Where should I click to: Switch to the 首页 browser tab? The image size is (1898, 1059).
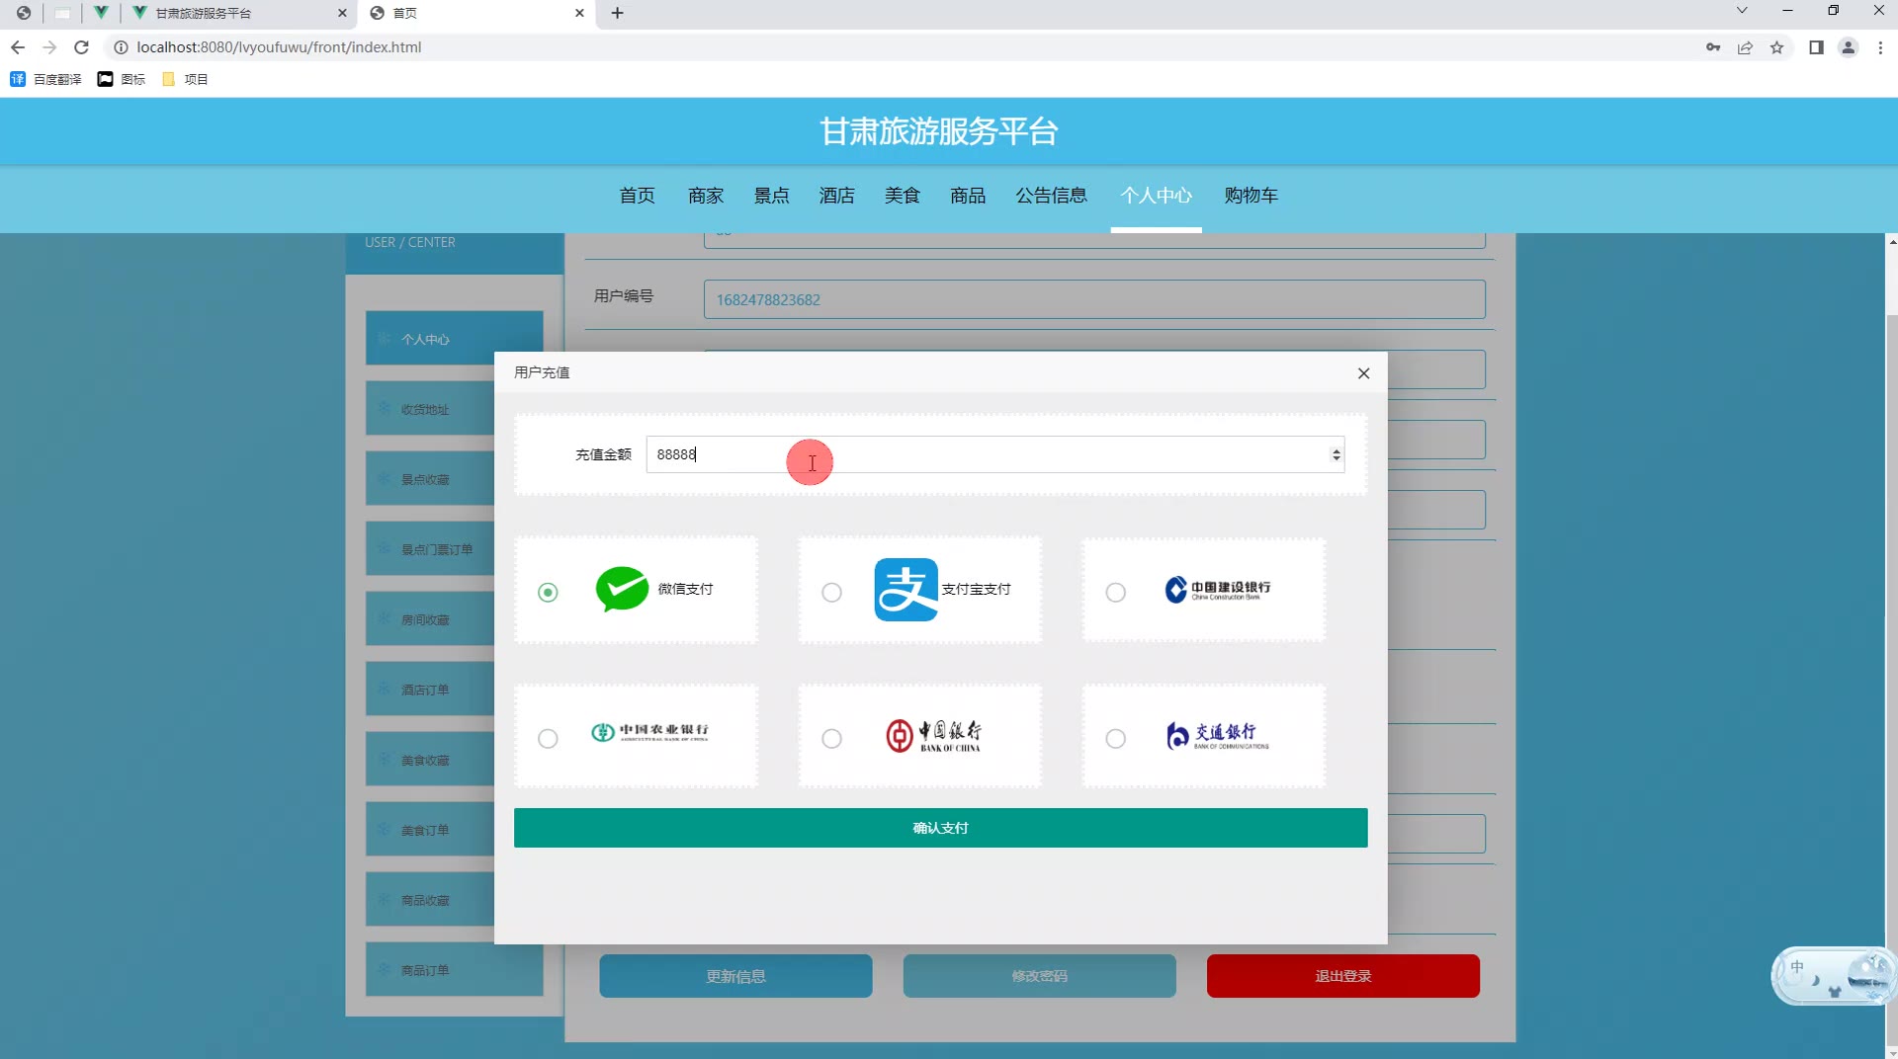[477, 13]
